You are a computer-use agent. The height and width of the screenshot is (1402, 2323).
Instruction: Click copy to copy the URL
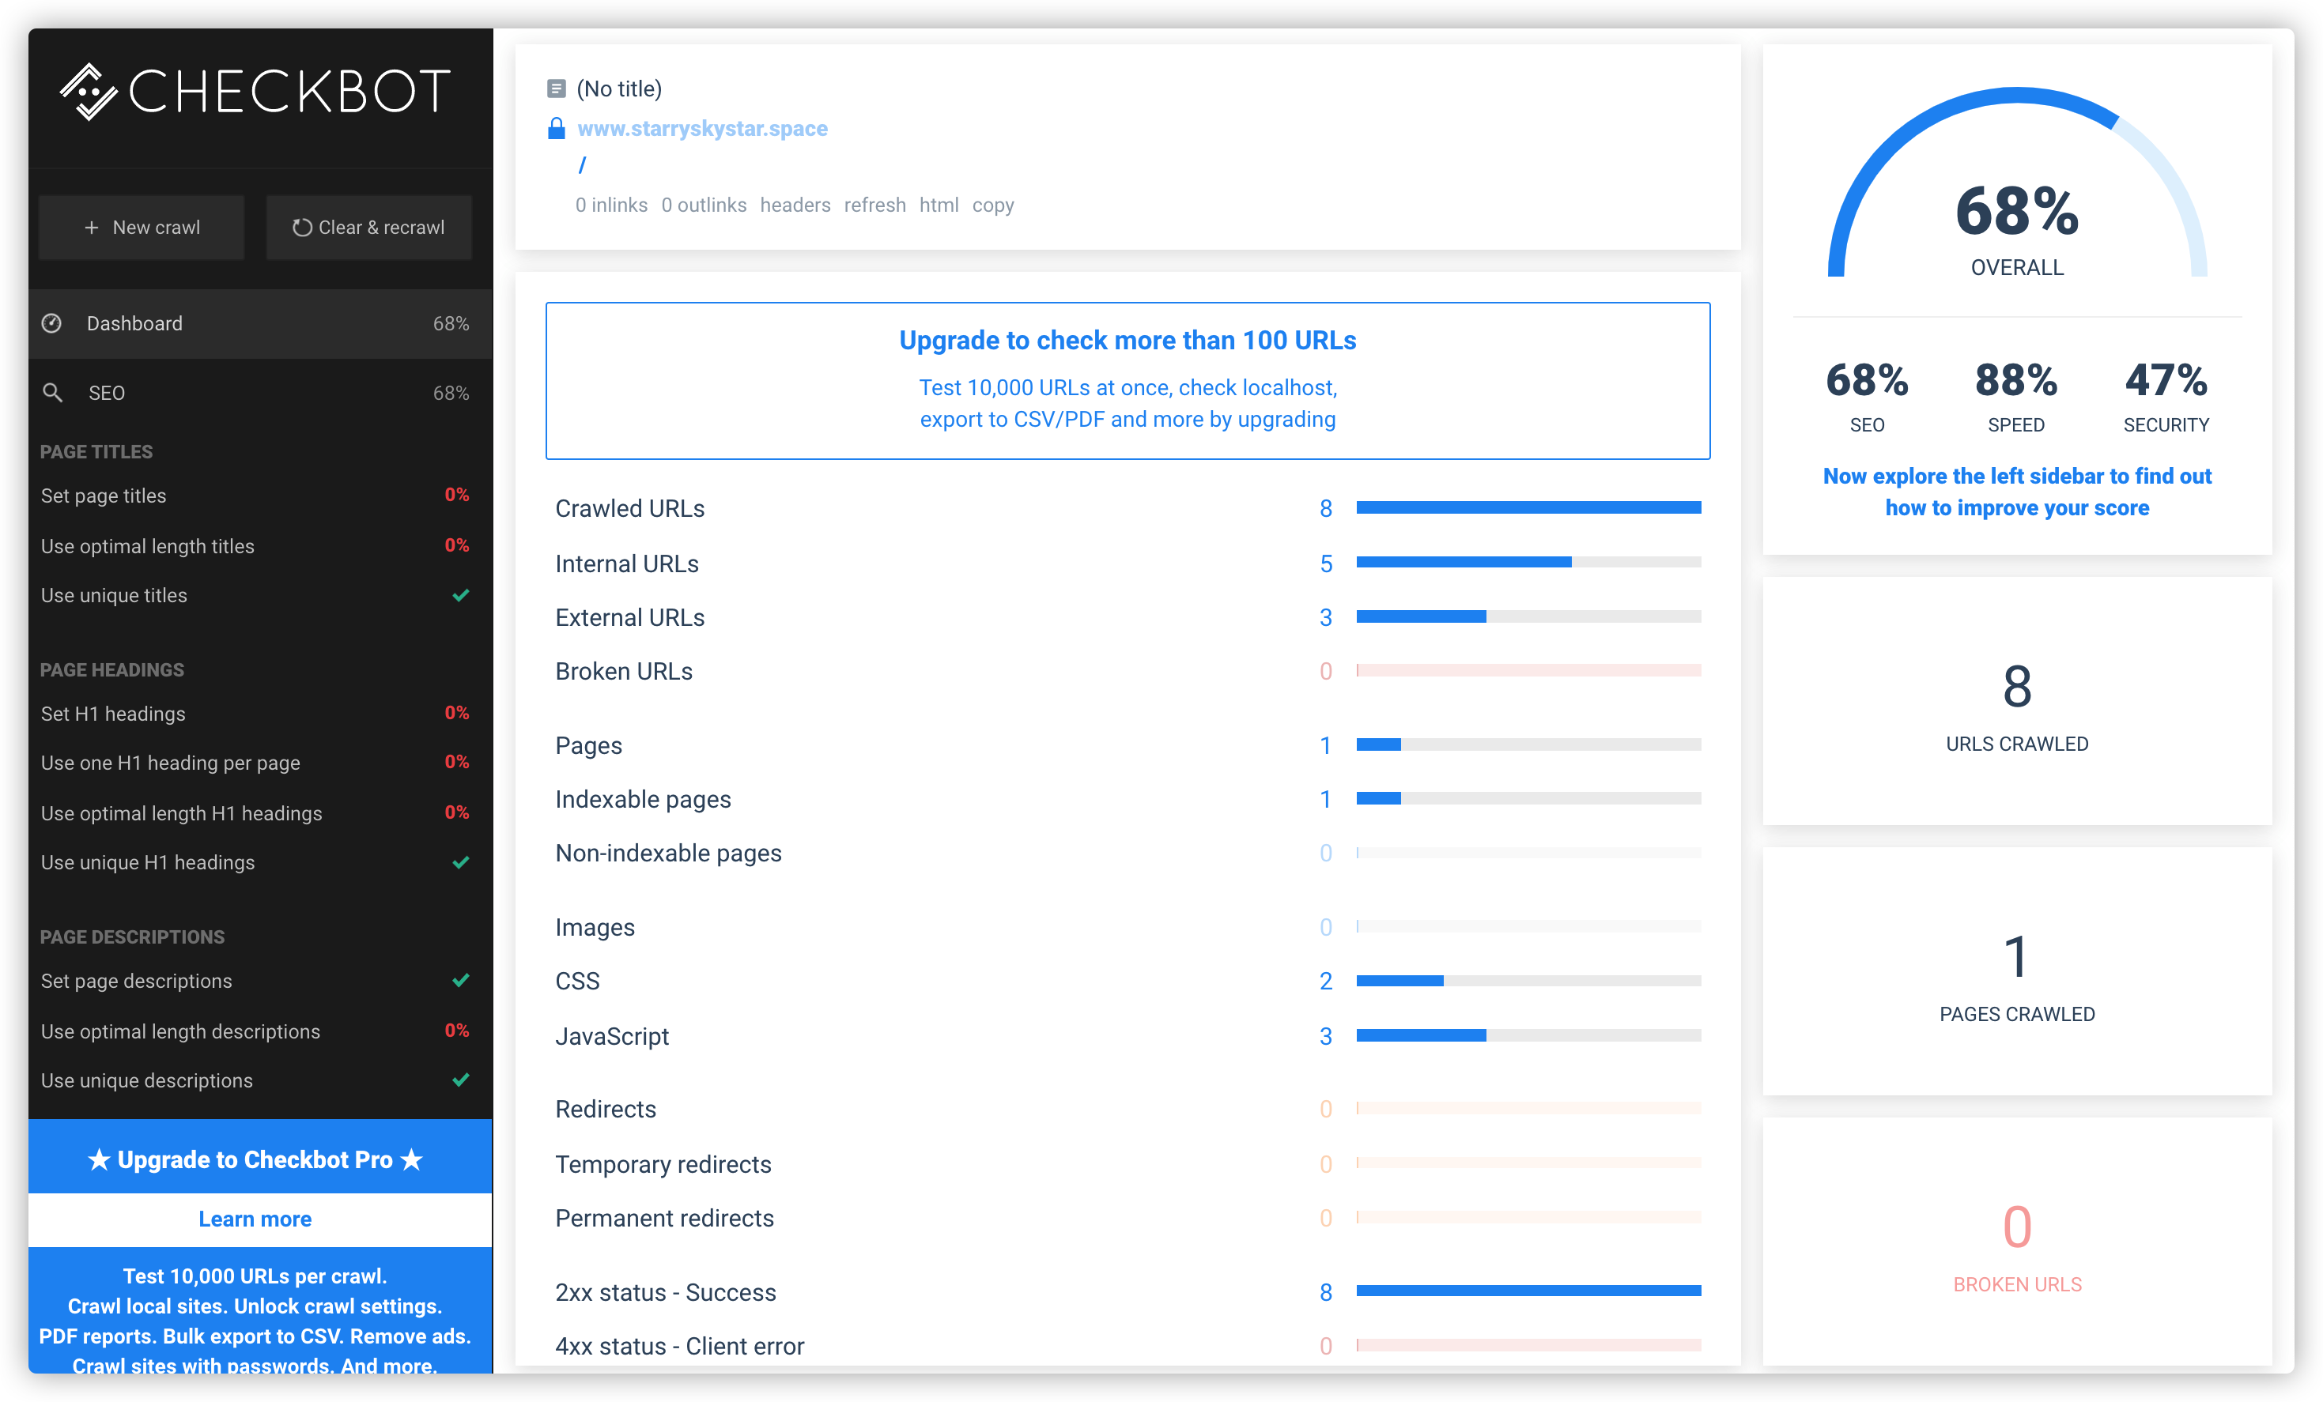[993, 205]
